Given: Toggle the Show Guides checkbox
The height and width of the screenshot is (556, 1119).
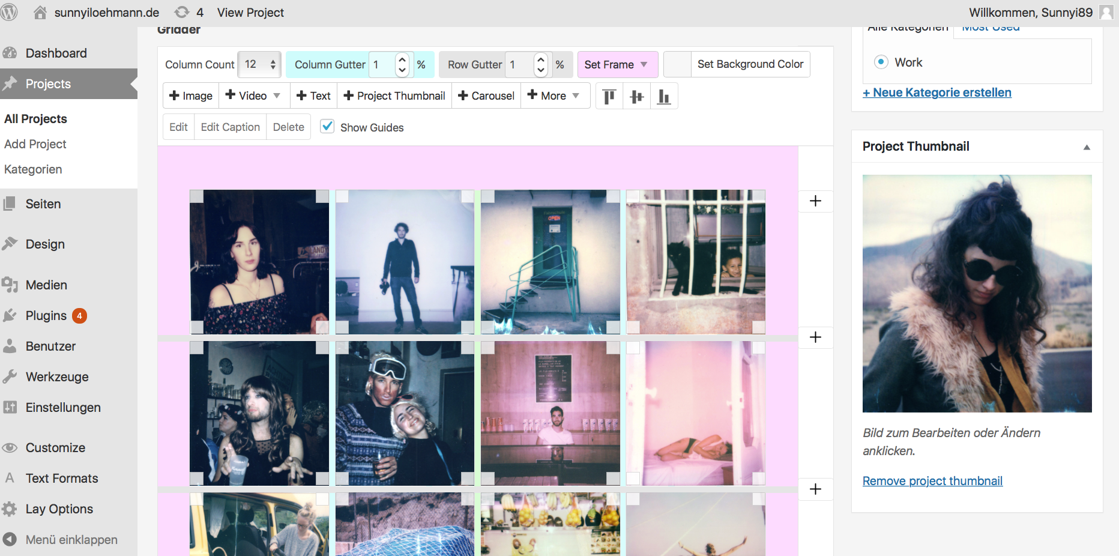Looking at the screenshot, I should point(327,127).
